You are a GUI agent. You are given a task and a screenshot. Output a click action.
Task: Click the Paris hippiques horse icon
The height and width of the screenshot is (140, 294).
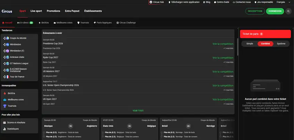95,23
